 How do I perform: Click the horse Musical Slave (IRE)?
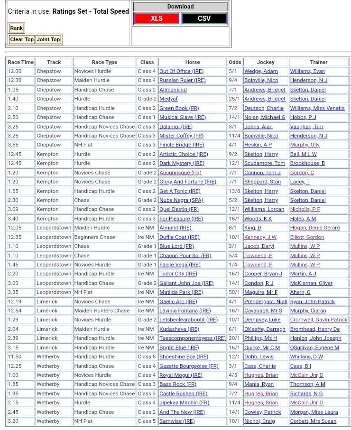tap(182, 117)
